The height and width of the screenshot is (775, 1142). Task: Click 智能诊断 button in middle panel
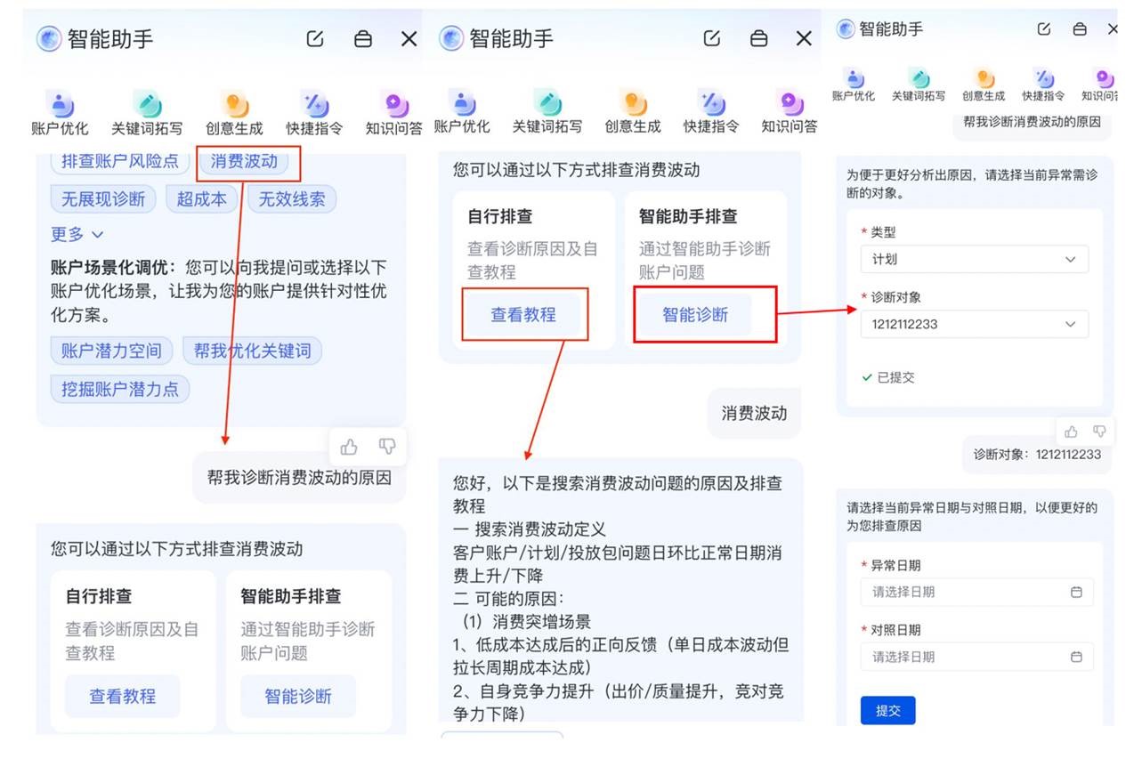pos(695,314)
